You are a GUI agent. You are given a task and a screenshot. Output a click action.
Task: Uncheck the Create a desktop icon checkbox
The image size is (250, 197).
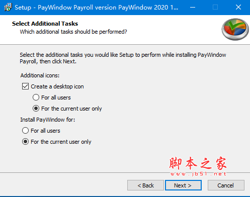pos(25,86)
